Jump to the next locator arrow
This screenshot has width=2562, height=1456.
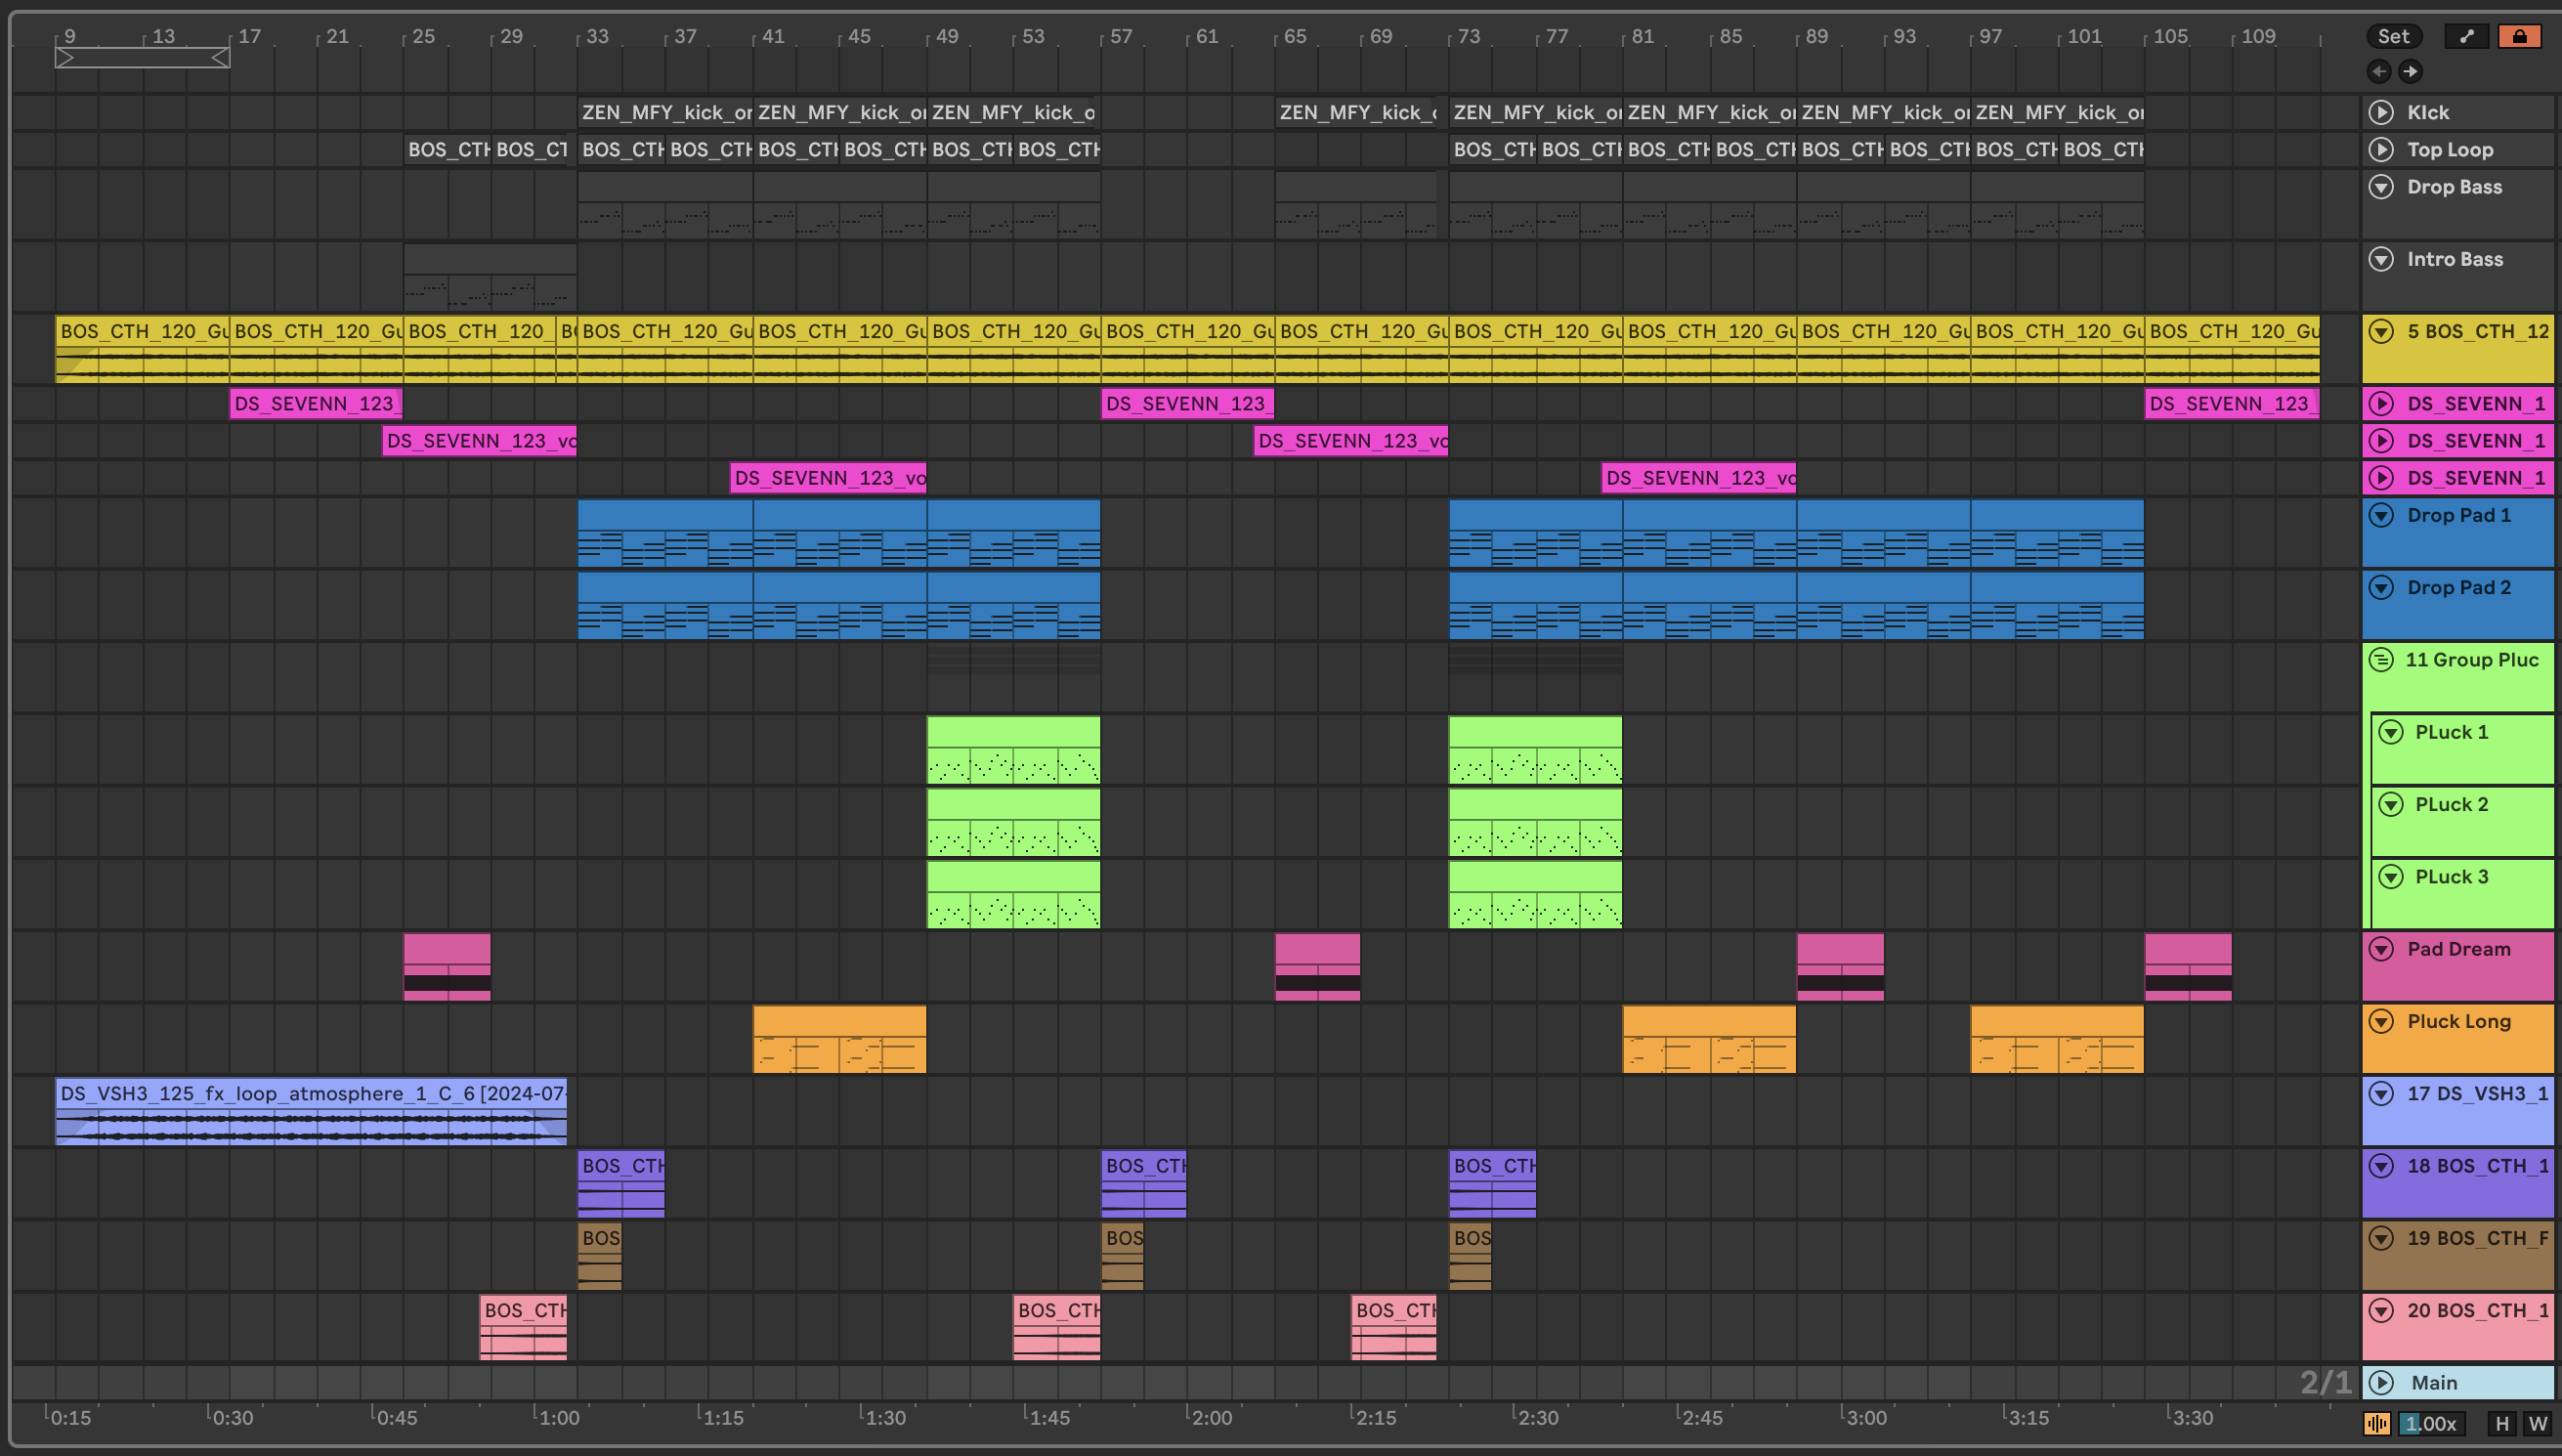(x=2411, y=71)
